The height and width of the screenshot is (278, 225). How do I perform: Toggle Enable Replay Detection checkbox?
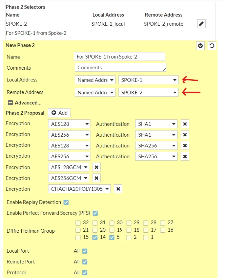click(x=66, y=202)
